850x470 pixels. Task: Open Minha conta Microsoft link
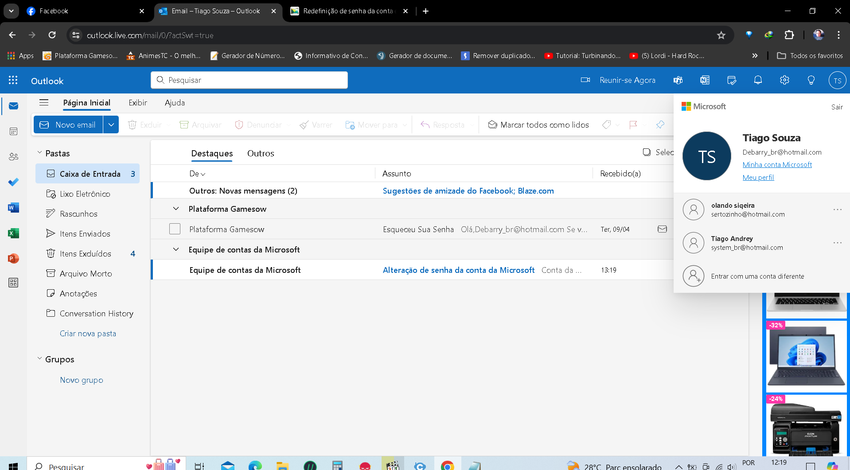coord(777,165)
